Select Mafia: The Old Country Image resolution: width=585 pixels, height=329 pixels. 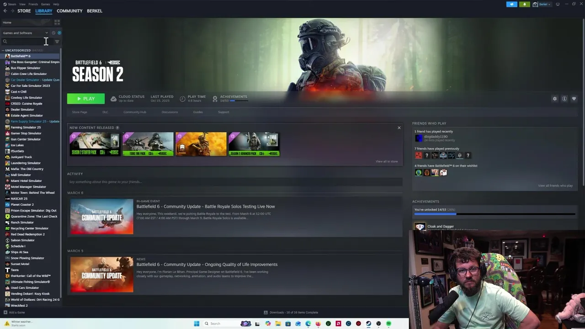click(27, 169)
